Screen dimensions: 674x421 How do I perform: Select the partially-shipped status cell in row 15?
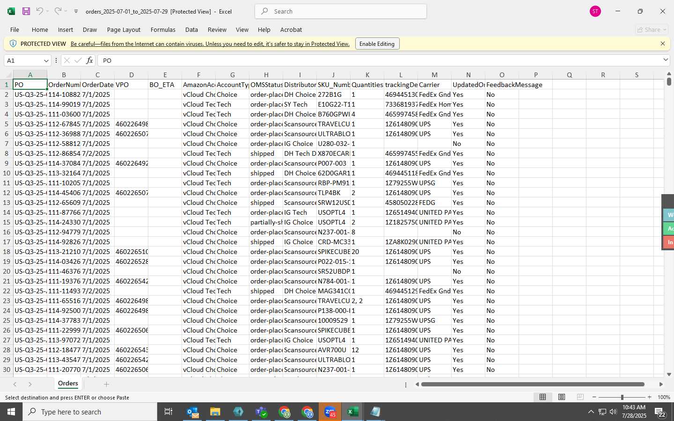coord(266,222)
